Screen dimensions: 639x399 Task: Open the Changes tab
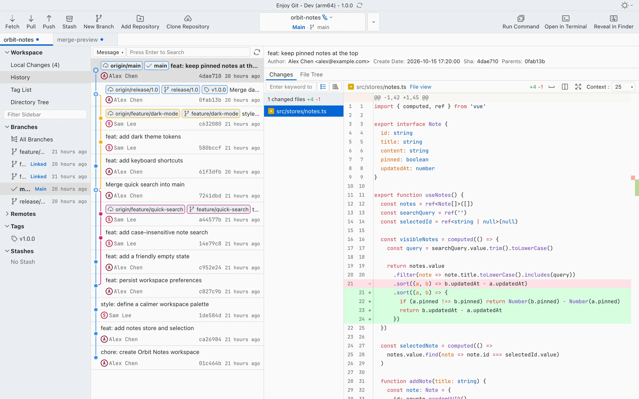[281, 74]
